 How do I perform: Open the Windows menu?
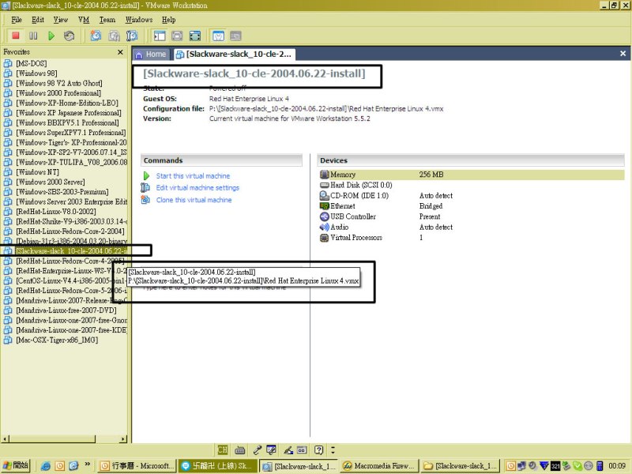click(139, 20)
